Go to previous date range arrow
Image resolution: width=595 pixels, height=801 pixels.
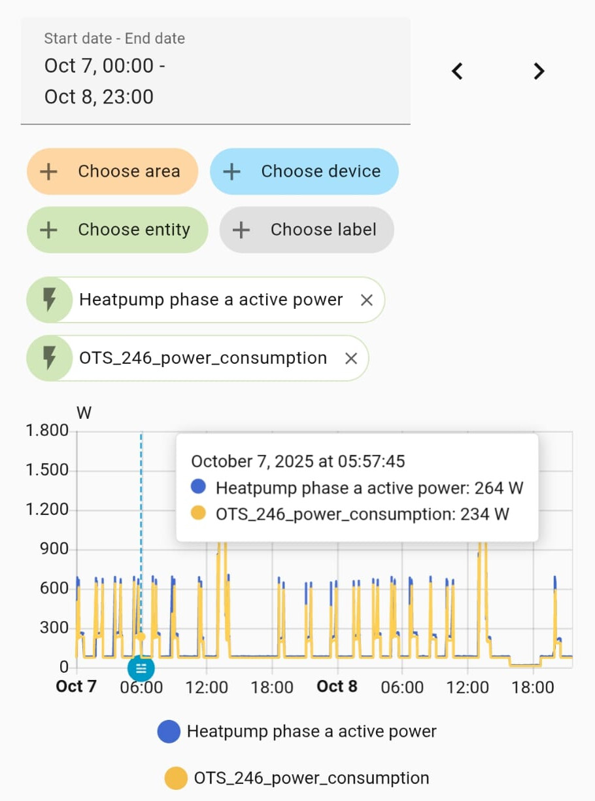[458, 71]
